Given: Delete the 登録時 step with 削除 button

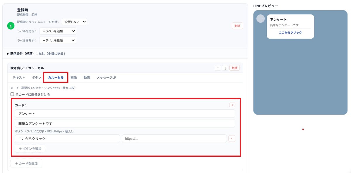Looking at the screenshot, I should pos(237,26).
